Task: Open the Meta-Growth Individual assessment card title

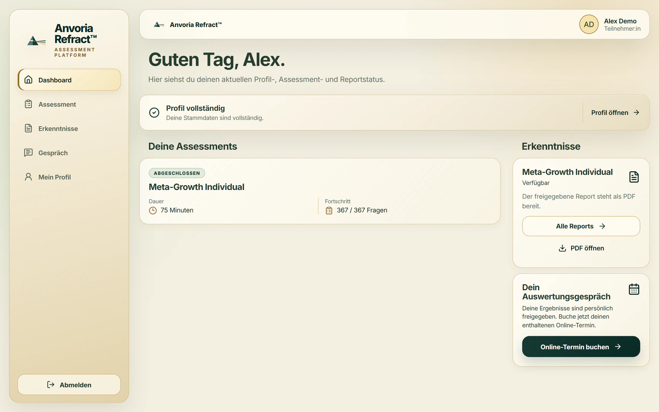Action: click(196, 187)
